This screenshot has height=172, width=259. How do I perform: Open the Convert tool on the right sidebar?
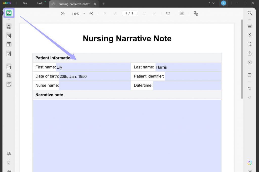coord(250,35)
